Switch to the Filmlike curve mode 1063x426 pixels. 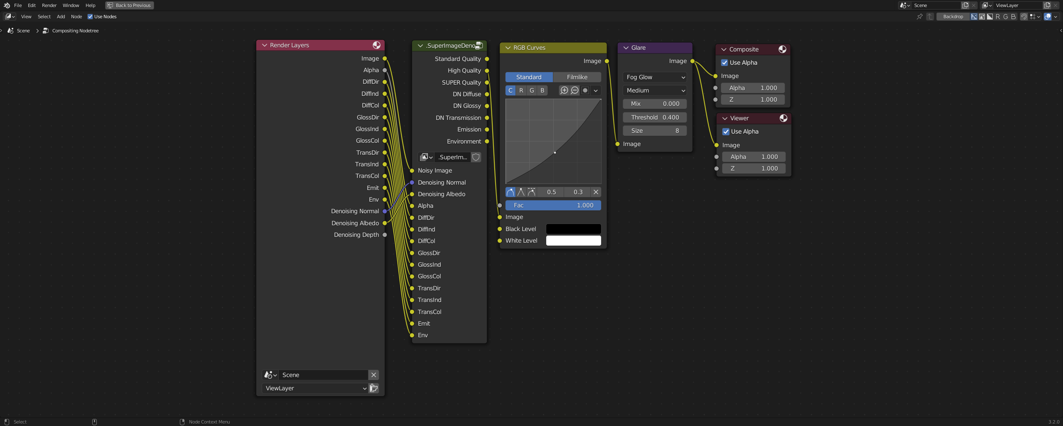tap(577, 77)
